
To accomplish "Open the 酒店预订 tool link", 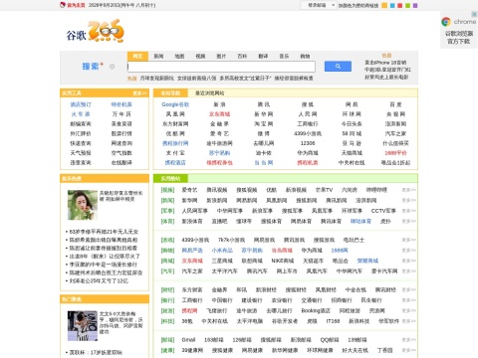I will (x=81, y=104).
